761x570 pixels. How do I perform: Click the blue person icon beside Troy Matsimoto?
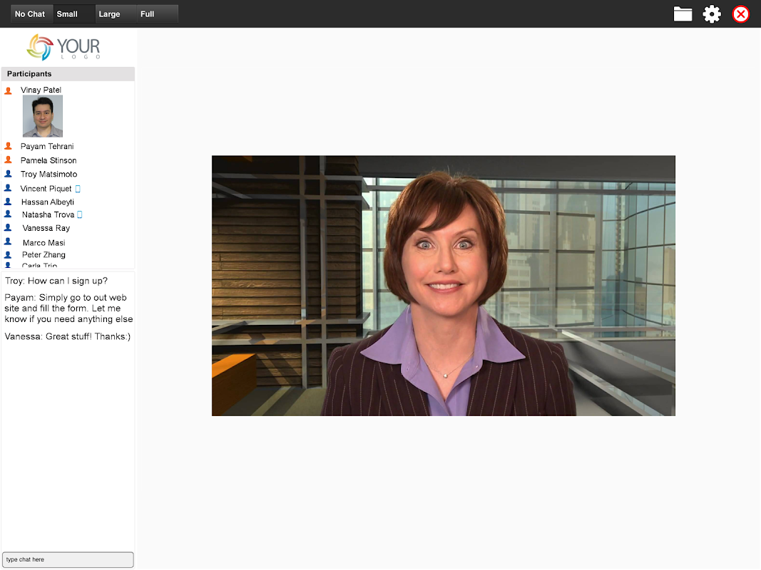(9, 174)
